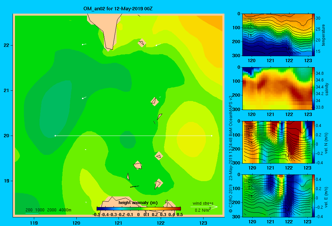Screen dimensions: 332x226
Task: Click the salinity colorbar scale
Action: [313, 88]
